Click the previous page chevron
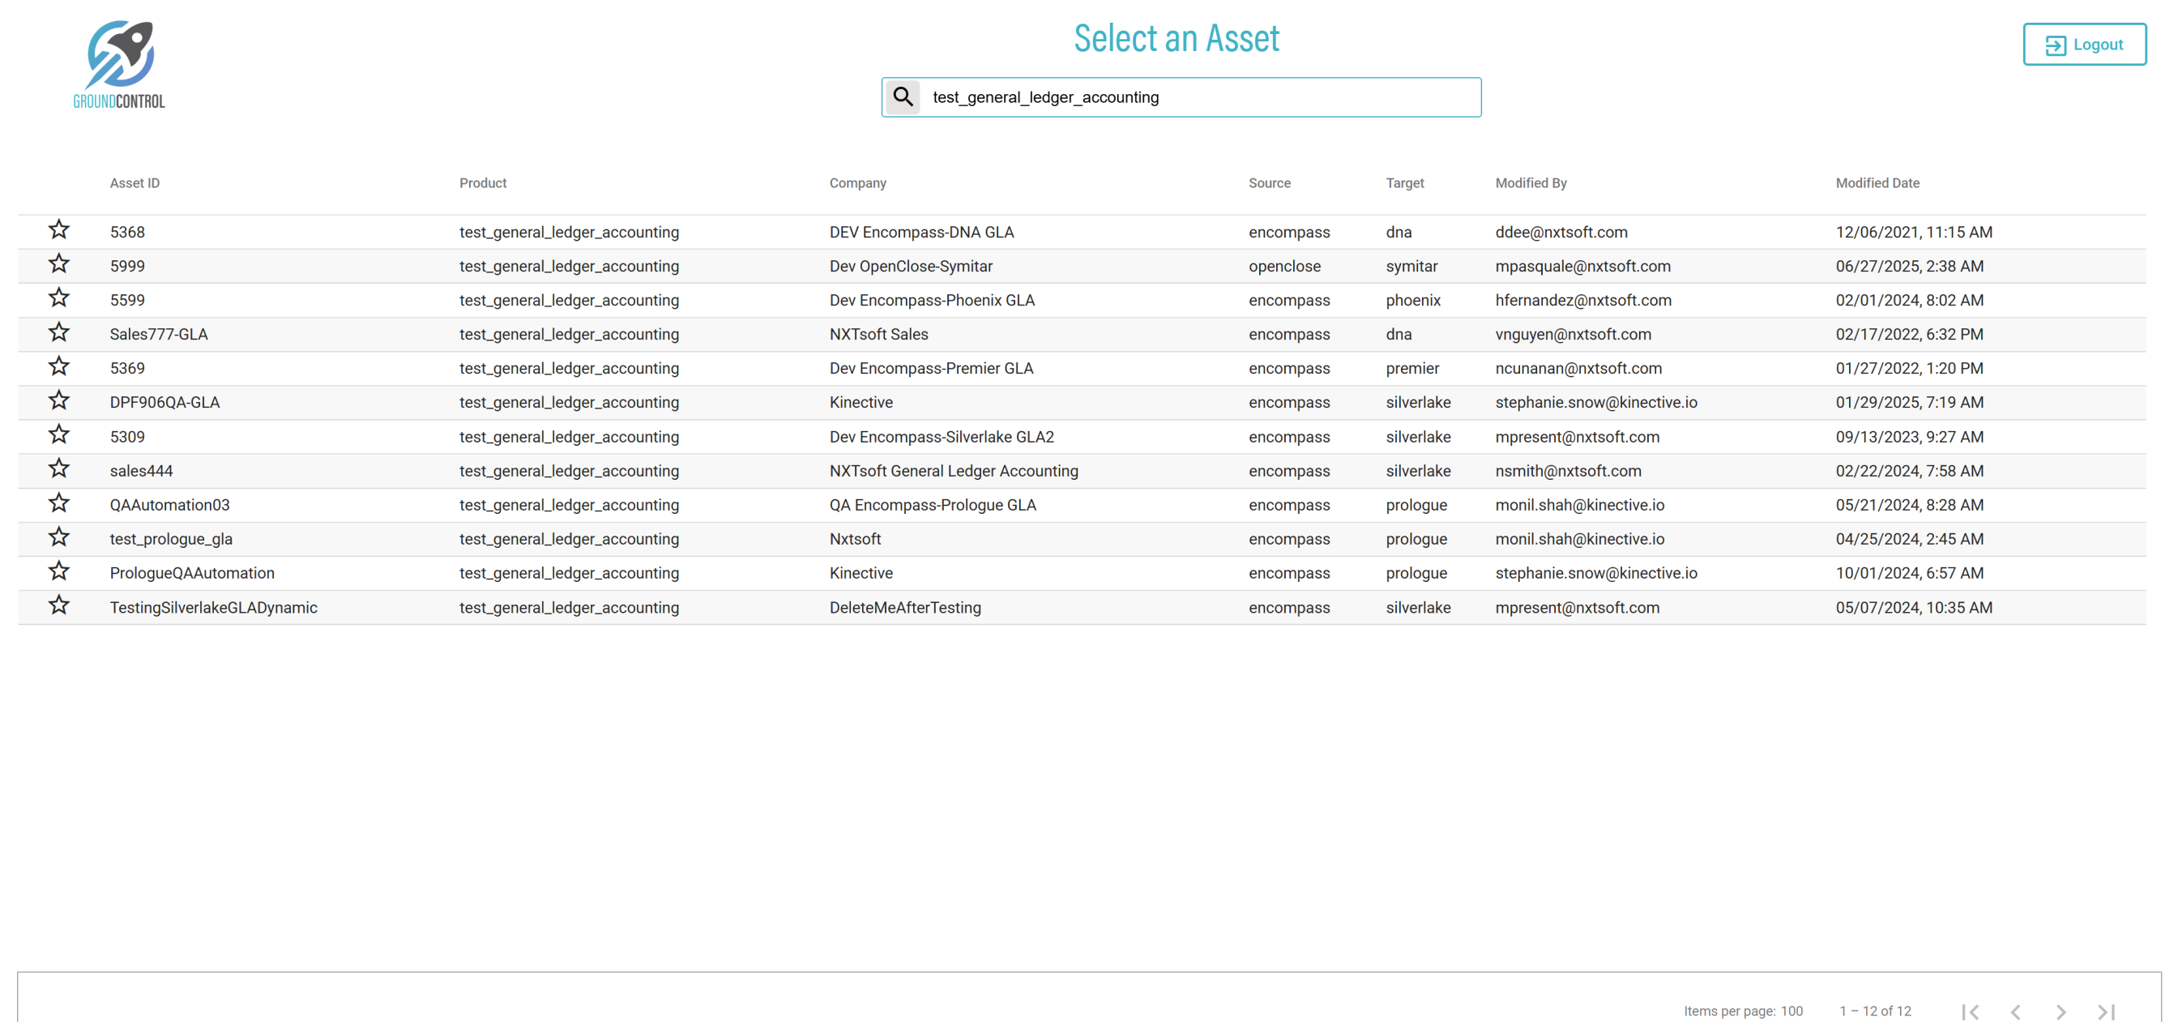Viewport: 2178px width, 1022px height. tap(2016, 1011)
